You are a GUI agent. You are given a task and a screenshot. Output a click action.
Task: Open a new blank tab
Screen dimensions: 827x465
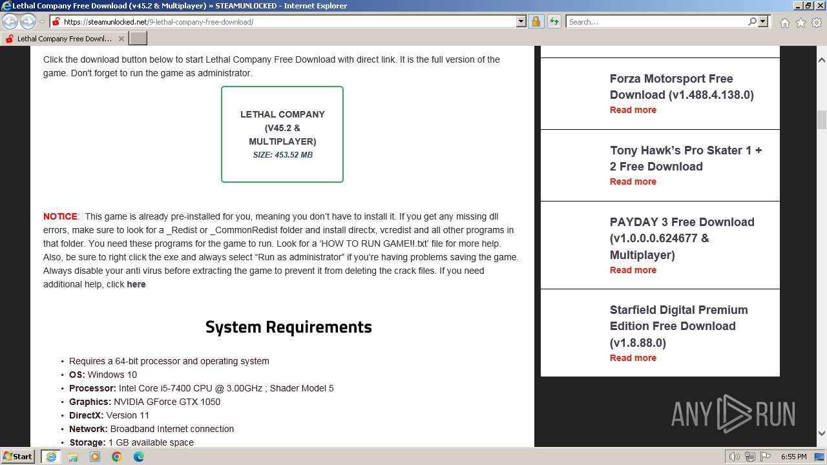pos(138,39)
